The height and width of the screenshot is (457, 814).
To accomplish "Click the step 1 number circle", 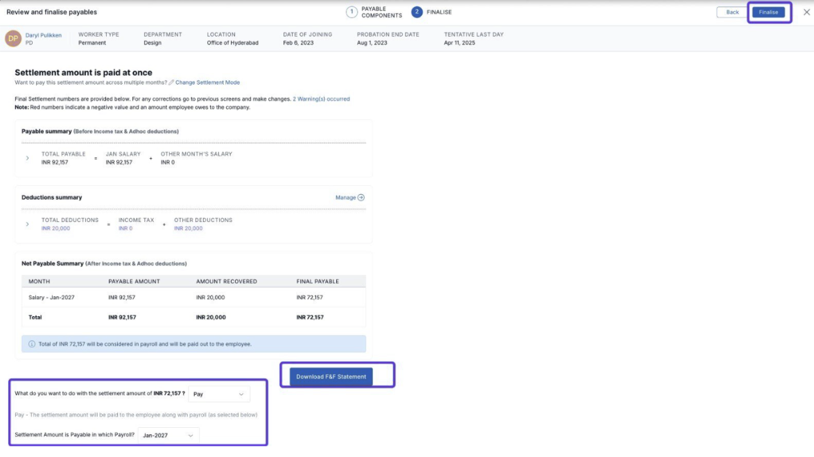I will click(352, 12).
